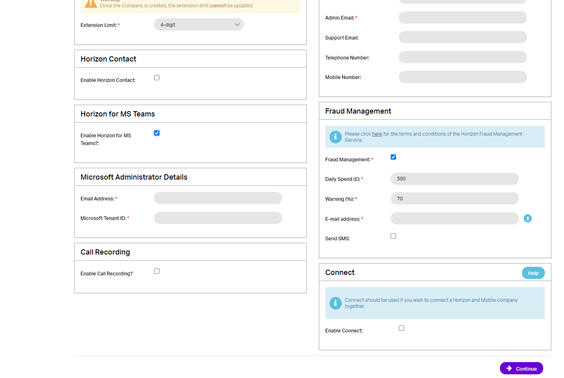The image size is (564, 378).
Task: Click the Connect section title
Action: click(340, 273)
